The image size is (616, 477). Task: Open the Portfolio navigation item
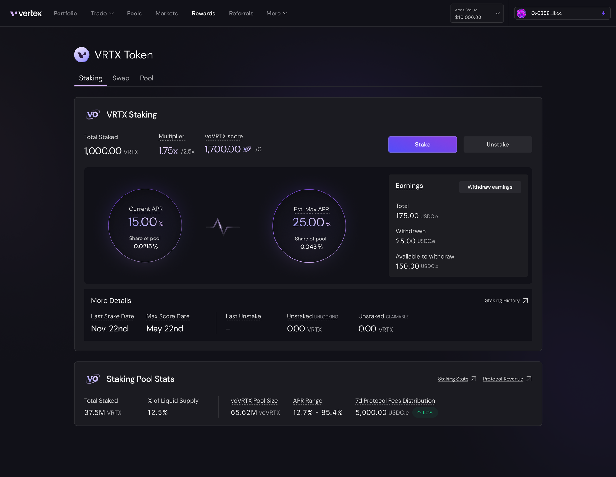[65, 14]
